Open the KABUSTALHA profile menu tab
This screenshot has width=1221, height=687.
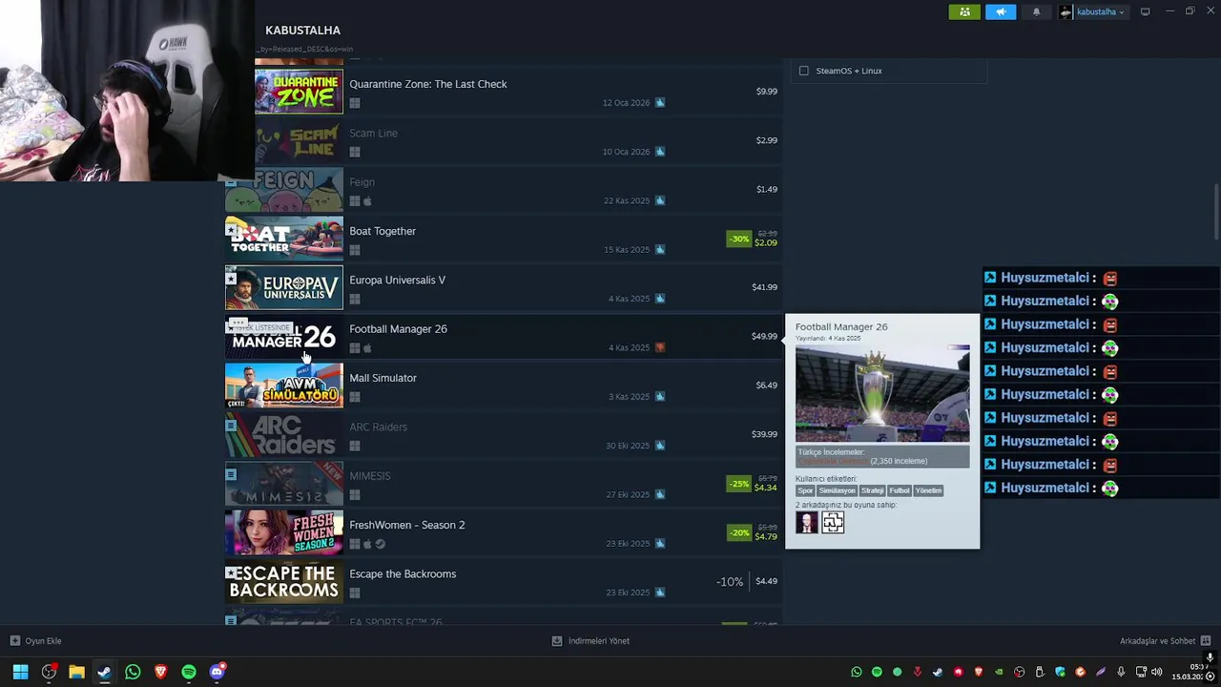tap(302, 31)
